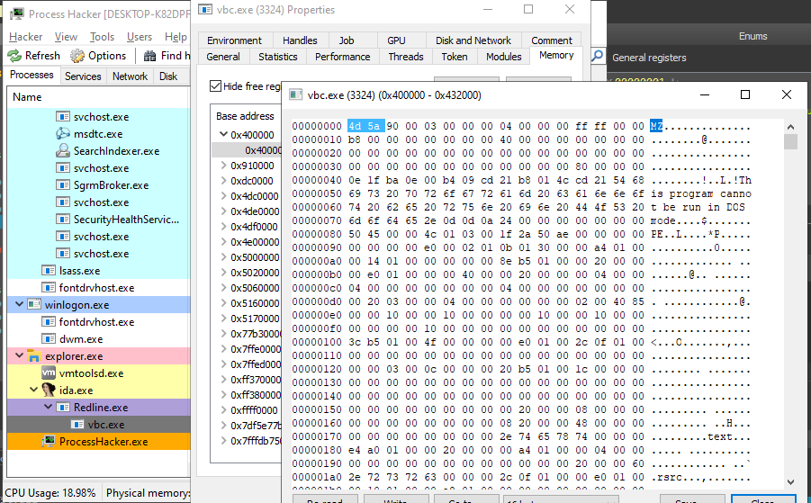The image size is (811, 503).
Task: Open the Tools menu
Action: coord(102,37)
